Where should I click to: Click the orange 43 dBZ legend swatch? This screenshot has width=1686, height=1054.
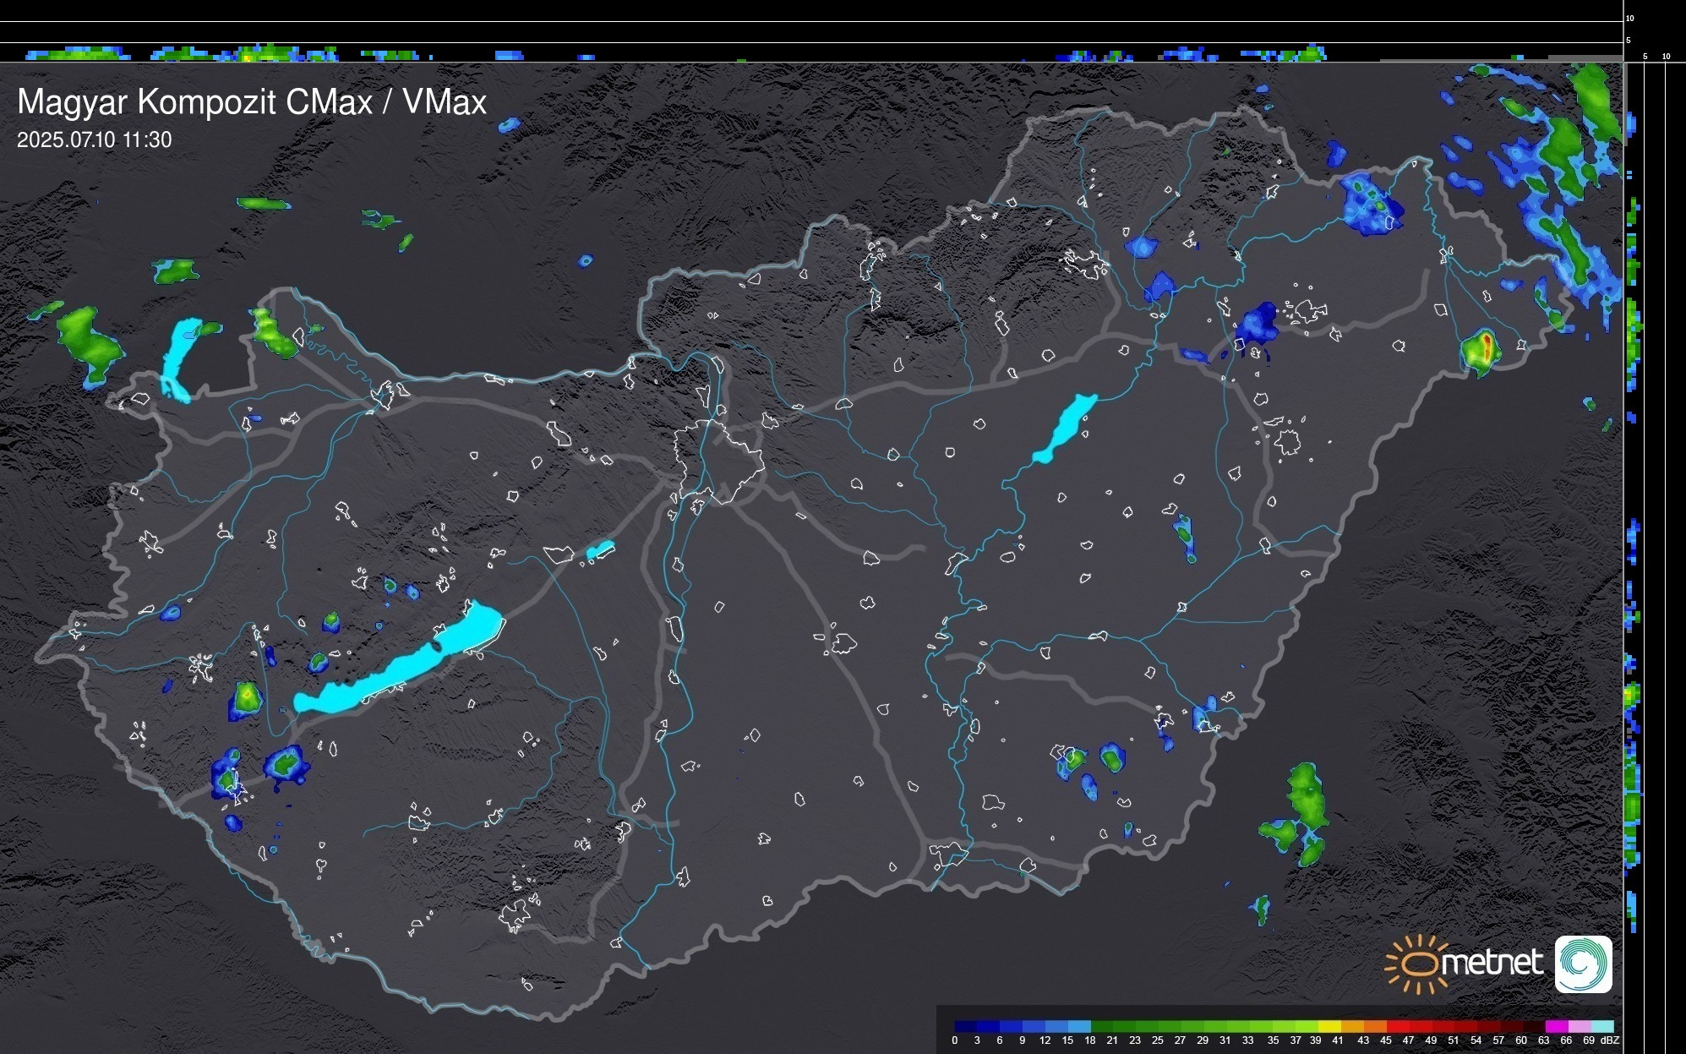pos(1375,1026)
